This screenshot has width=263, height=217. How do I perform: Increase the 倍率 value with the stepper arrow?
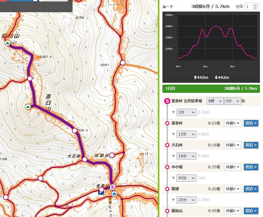pyautogui.click(x=255, y=5)
